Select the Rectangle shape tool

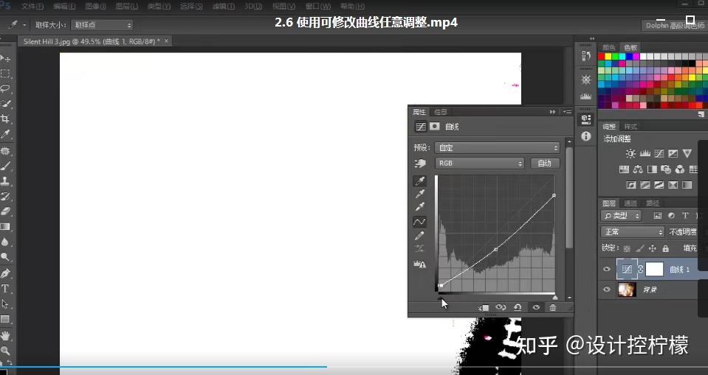pos(5,319)
